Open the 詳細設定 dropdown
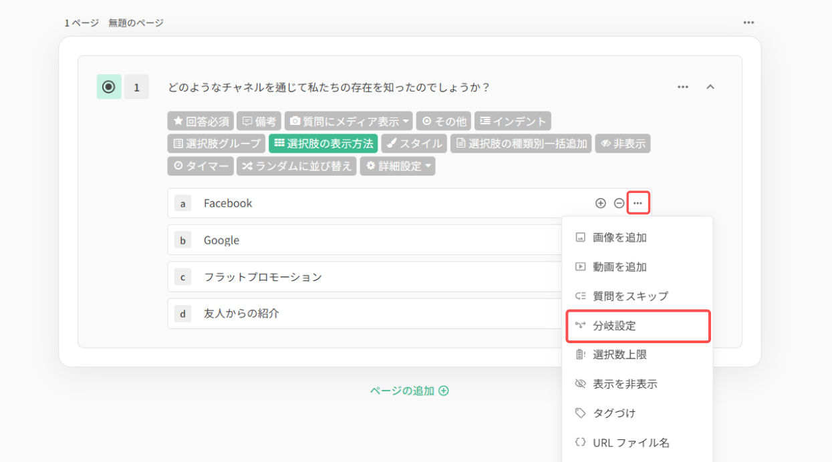The height and width of the screenshot is (462, 832). click(398, 166)
